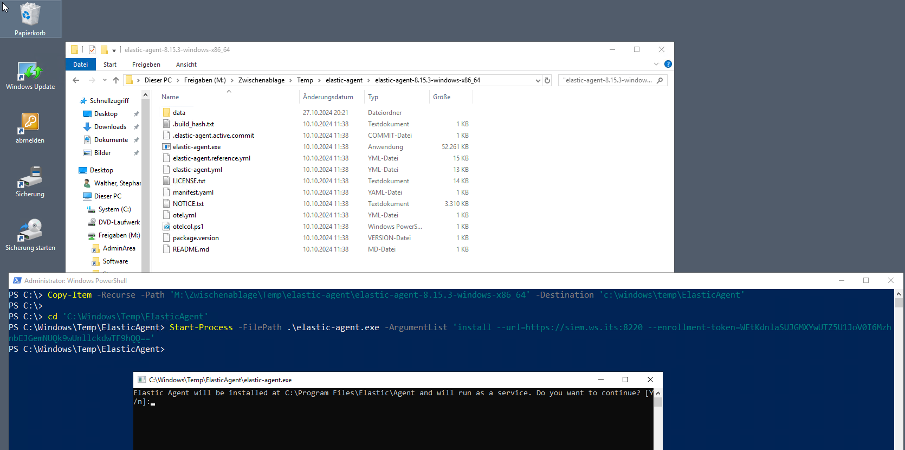Expand breadcrumb arrow after Freigaben (M:)
Image resolution: width=905 pixels, height=450 pixels.
pyautogui.click(x=232, y=80)
